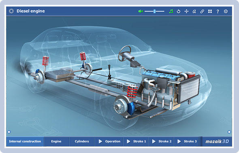
Task: Open help with the question mark icon
Action: tap(218, 11)
